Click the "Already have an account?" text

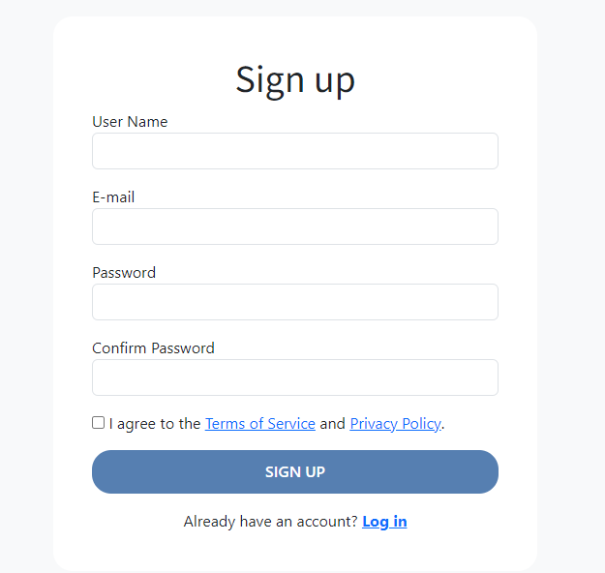pos(270,522)
